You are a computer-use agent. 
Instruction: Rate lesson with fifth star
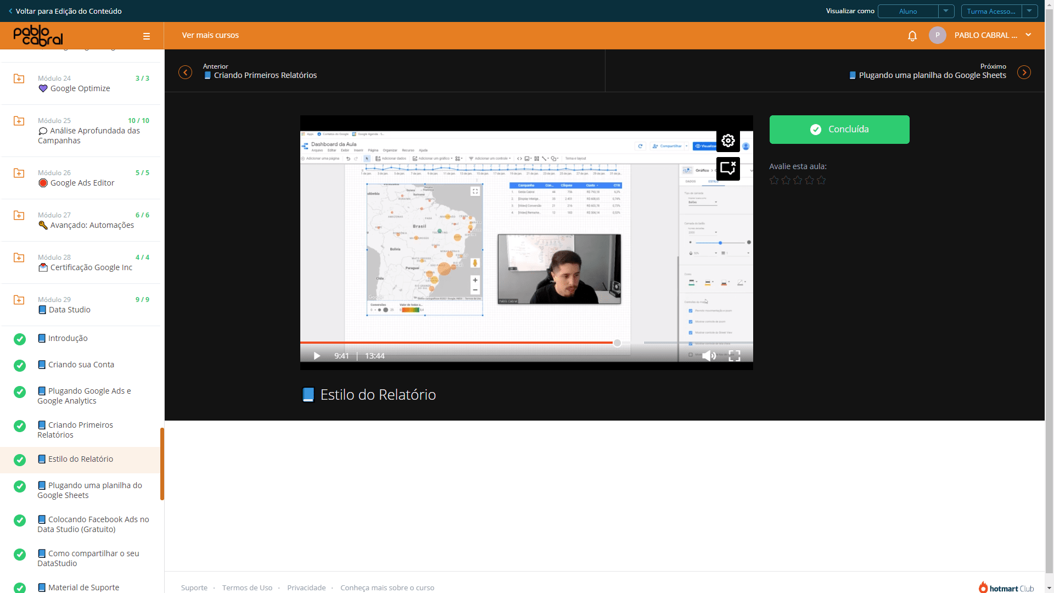click(x=821, y=180)
